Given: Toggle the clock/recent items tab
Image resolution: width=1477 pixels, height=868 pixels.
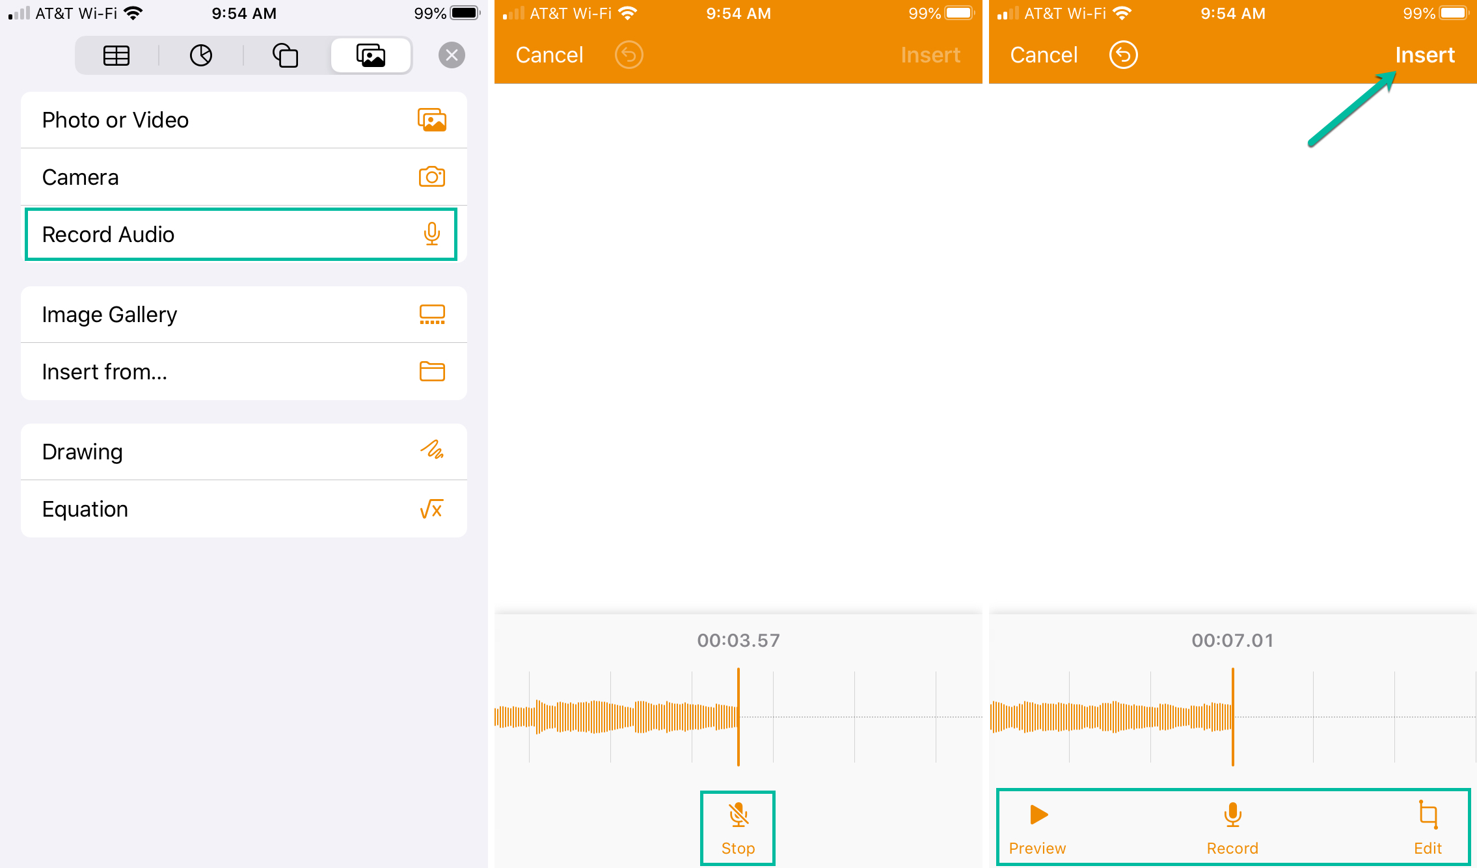Looking at the screenshot, I should tap(202, 55).
